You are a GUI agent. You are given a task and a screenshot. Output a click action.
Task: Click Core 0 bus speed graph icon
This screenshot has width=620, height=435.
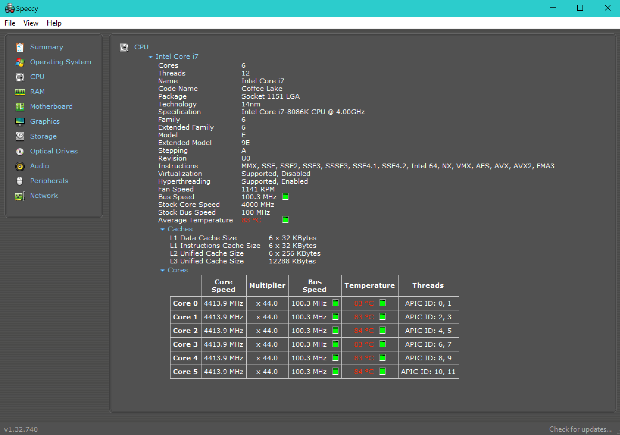[335, 303]
